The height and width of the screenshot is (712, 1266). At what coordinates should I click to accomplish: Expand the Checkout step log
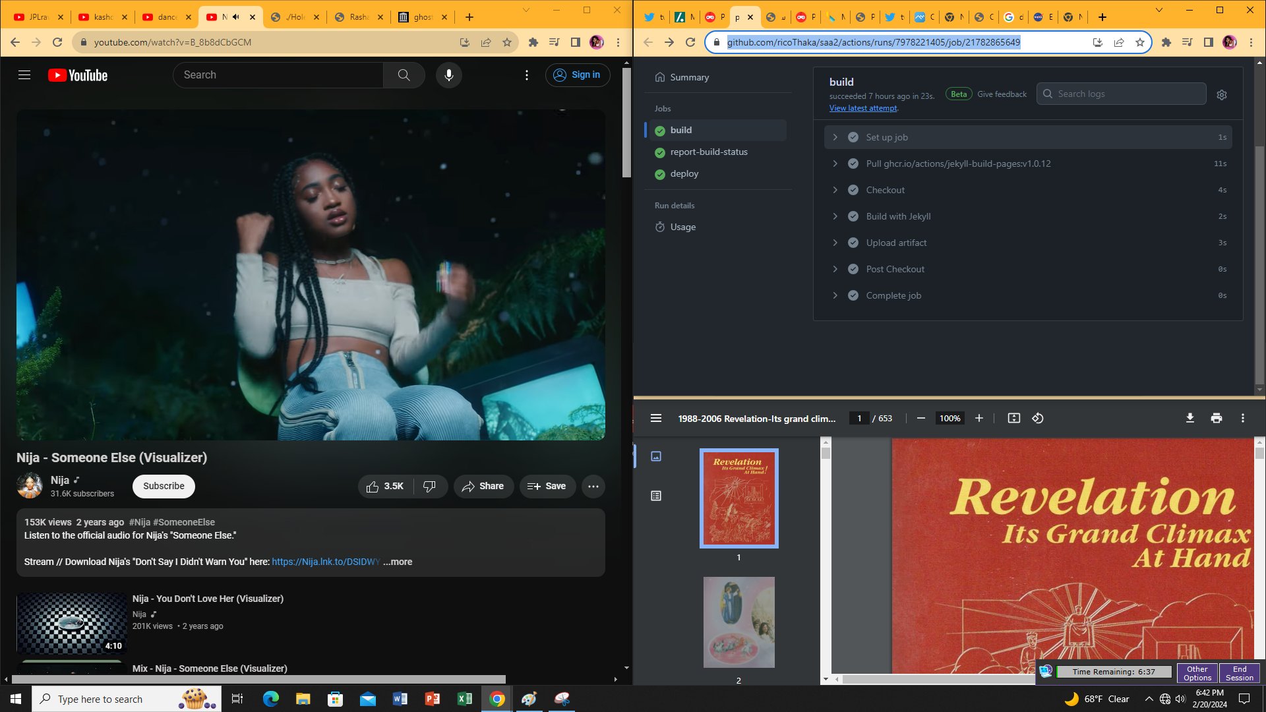click(1028, 190)
